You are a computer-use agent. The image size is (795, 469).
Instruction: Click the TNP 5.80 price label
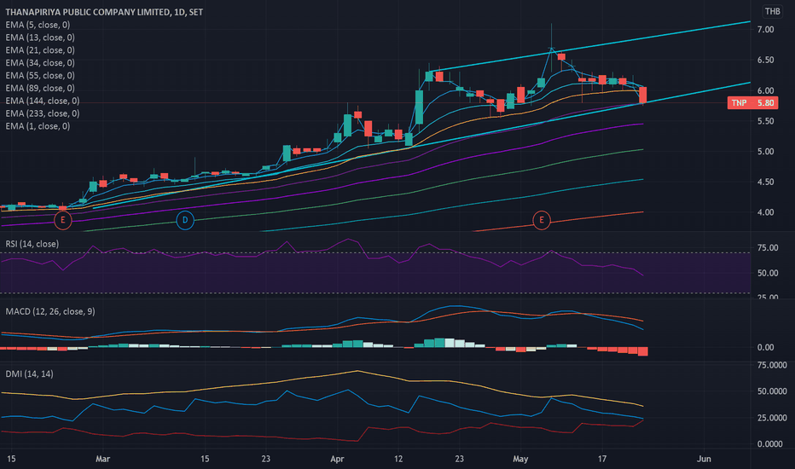(x=752, y=103)
